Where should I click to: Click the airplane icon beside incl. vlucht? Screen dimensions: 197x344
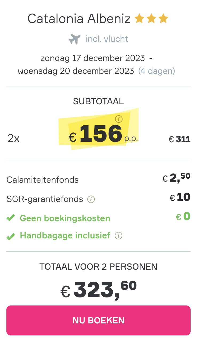[74, 39]
